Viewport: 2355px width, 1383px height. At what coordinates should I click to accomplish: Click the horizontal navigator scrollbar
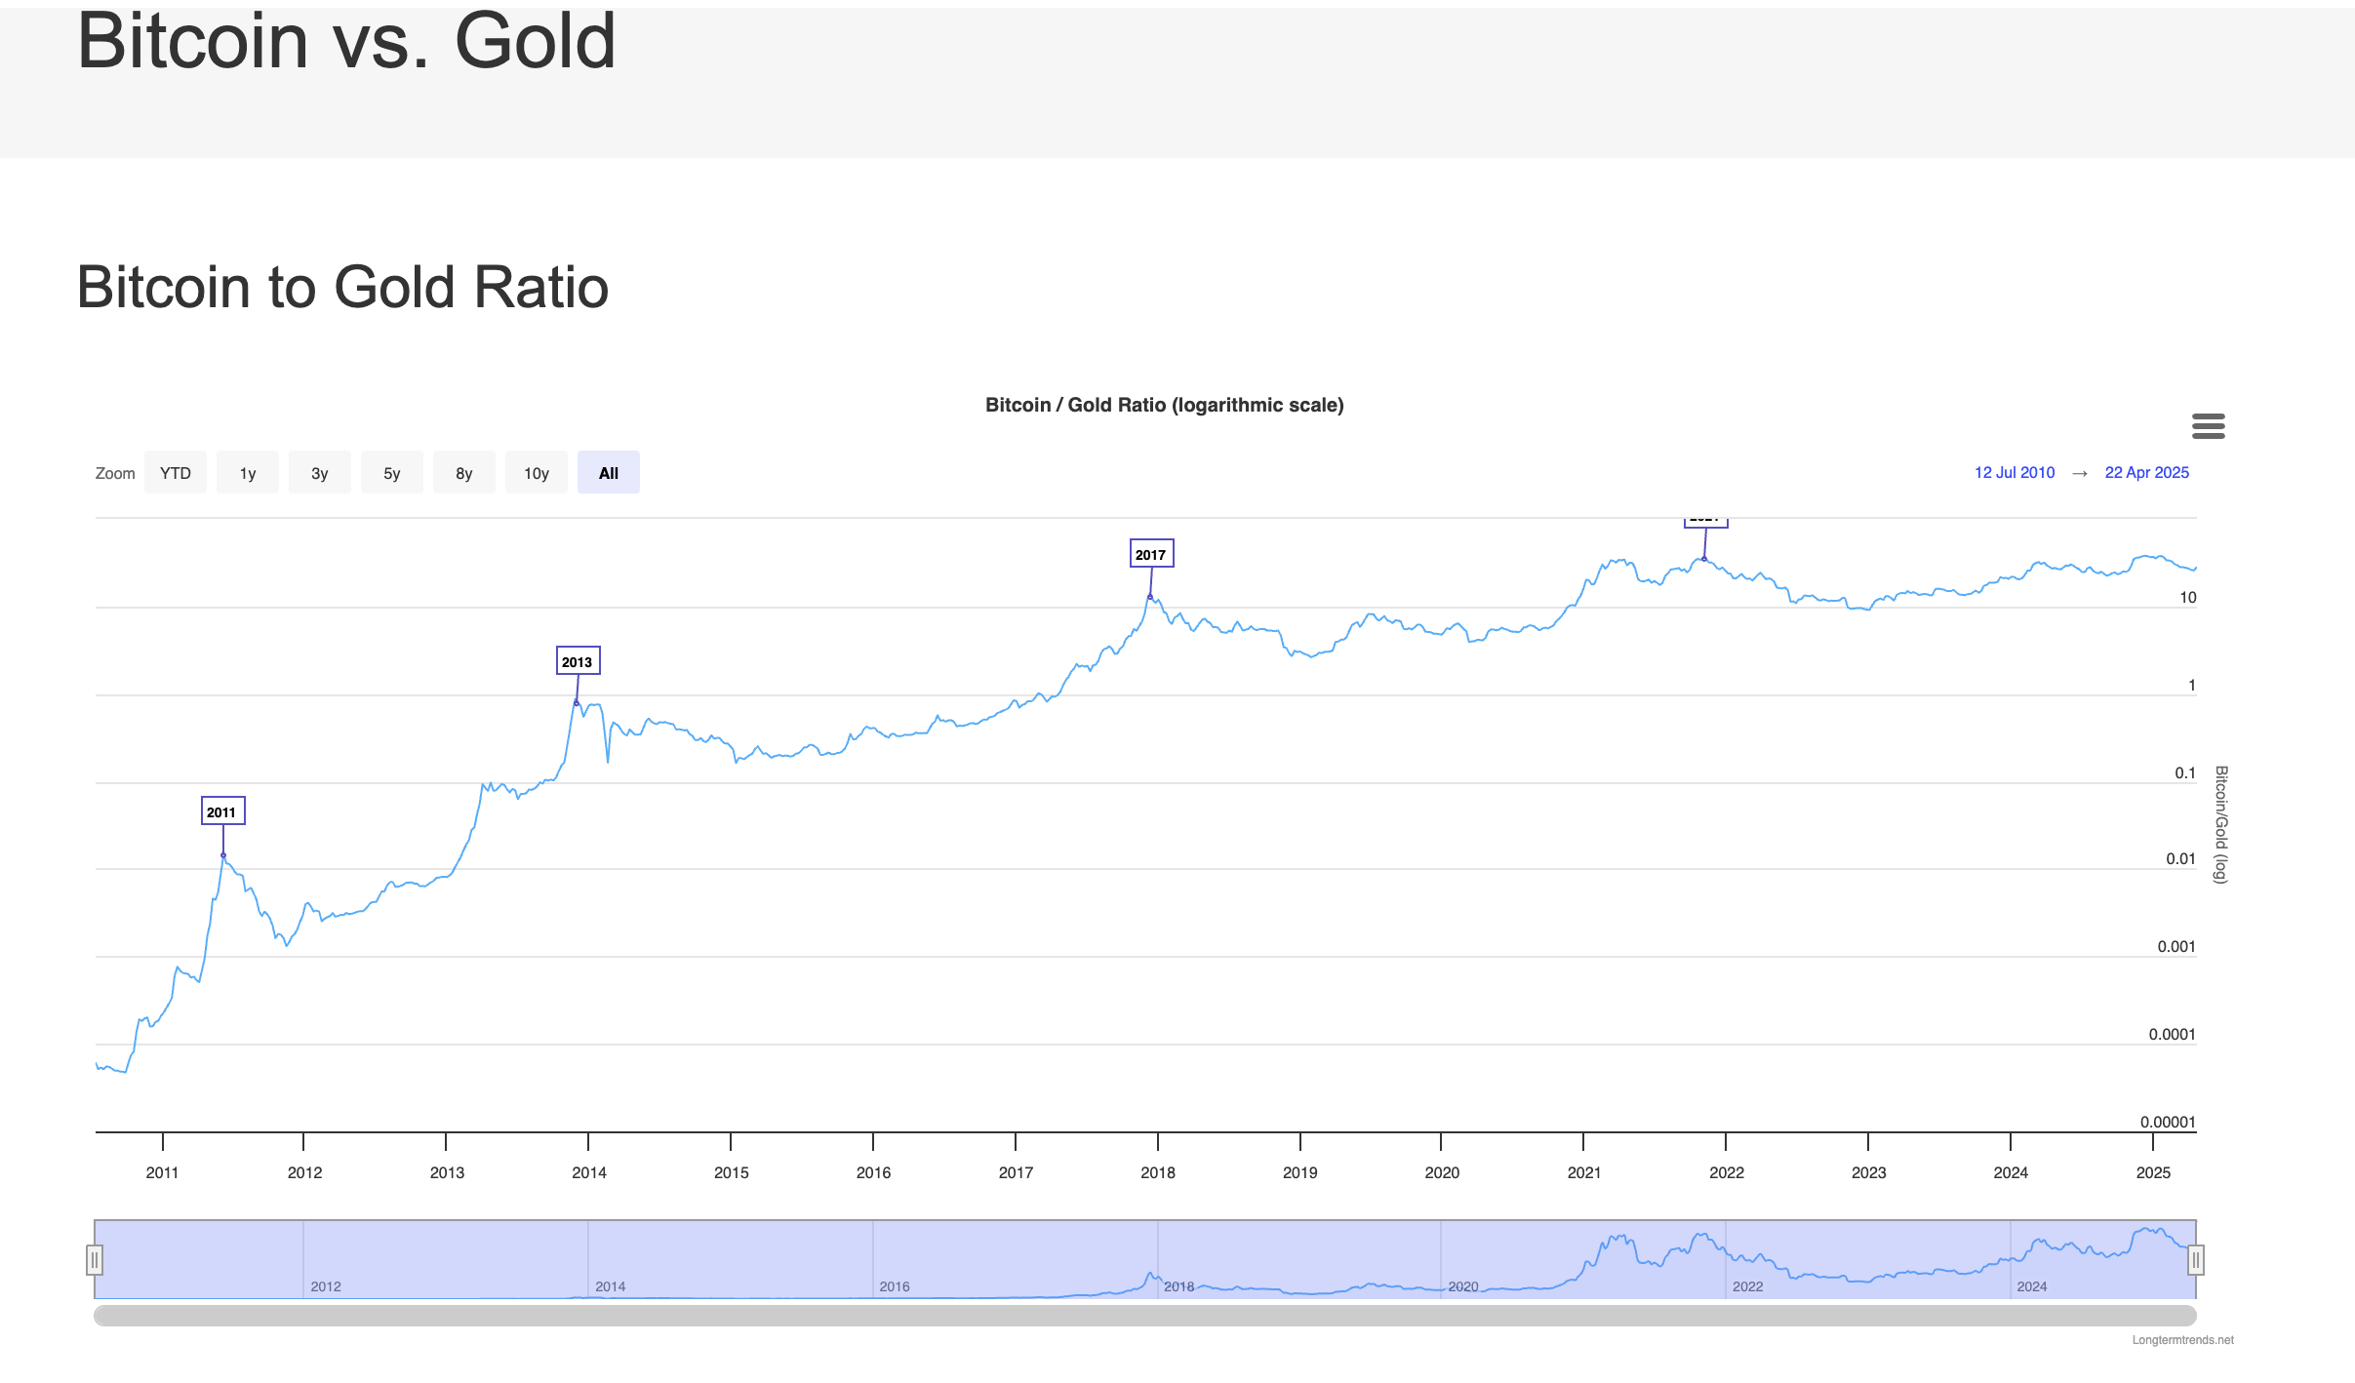click(x=1145, y=1316)
